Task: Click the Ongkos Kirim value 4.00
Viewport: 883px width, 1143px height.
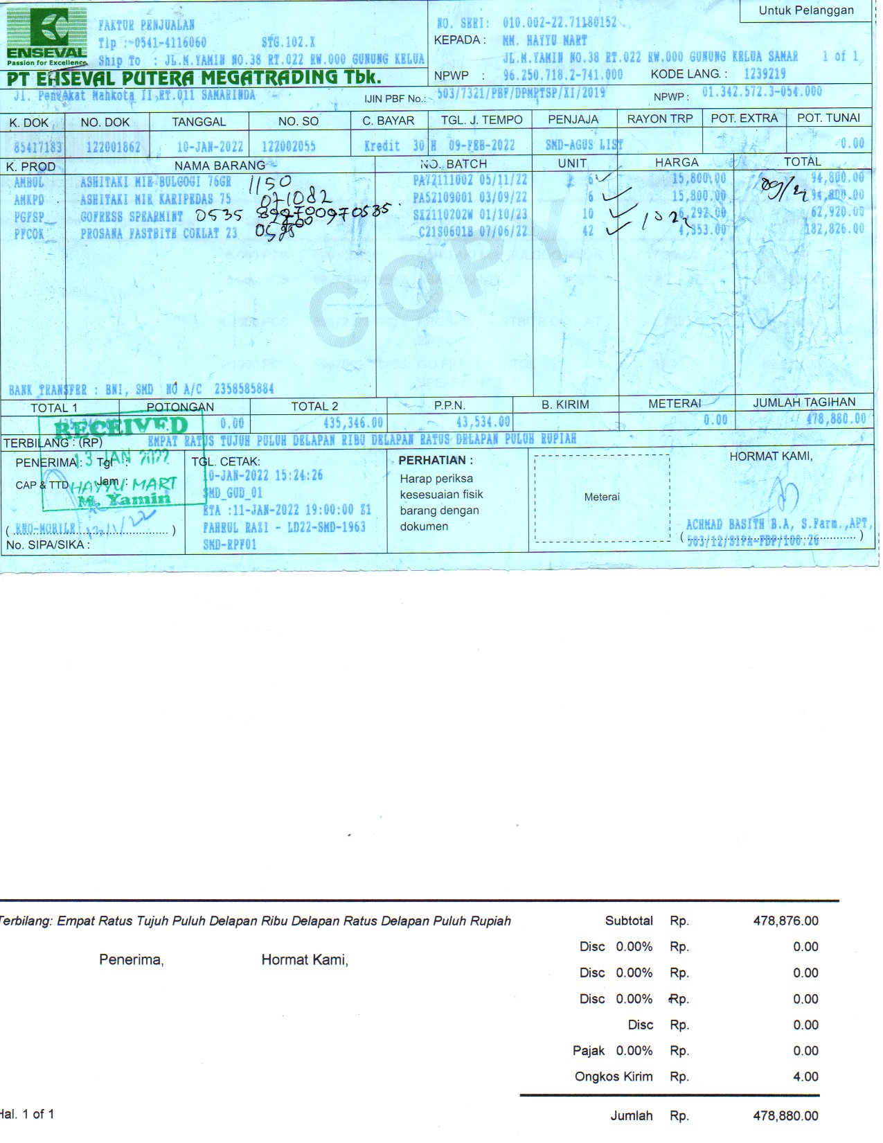Action: pyautogui.click(x=805, y=1076)
